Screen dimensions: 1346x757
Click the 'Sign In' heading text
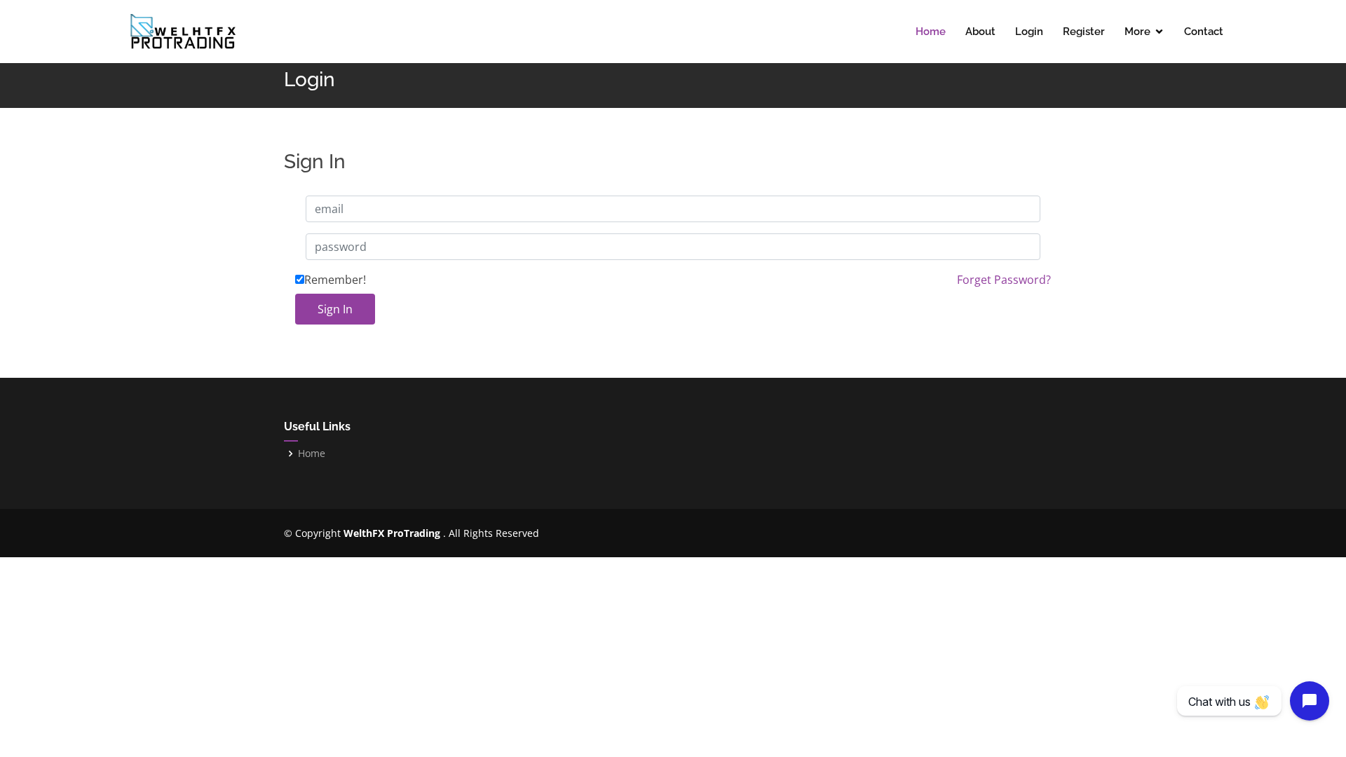(314, 162)
